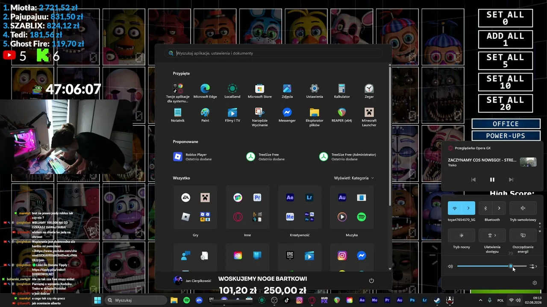Open the pinned Zdjęcia app
Screen dimensions: 547x307
point(287,91)
